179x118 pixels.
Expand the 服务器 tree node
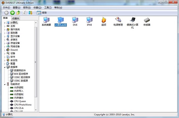5,33
